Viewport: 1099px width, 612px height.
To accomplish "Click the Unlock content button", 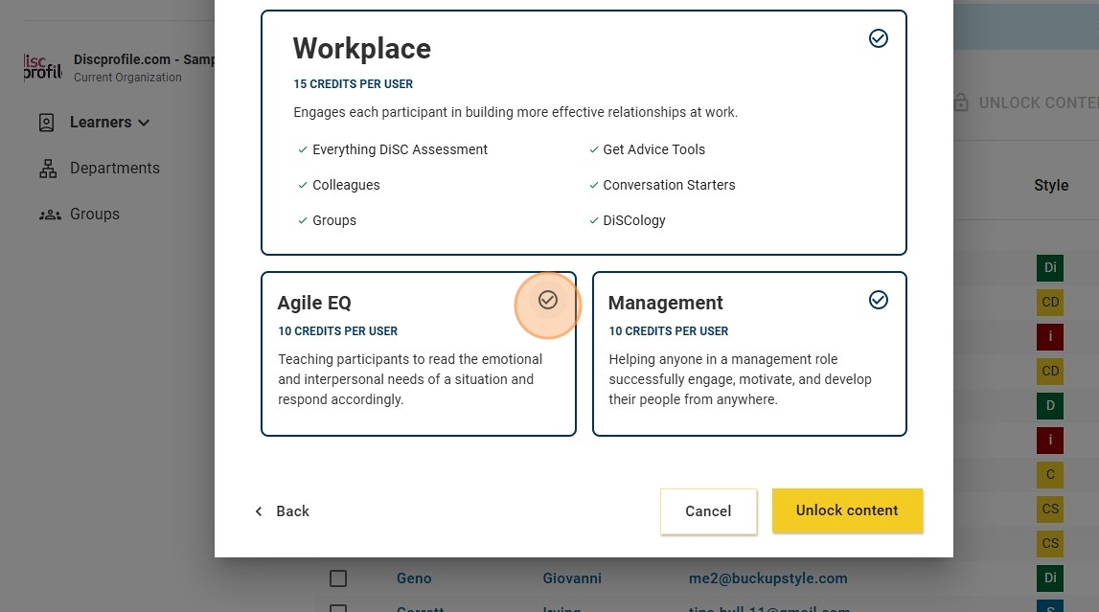I will (x=847, y=510).
